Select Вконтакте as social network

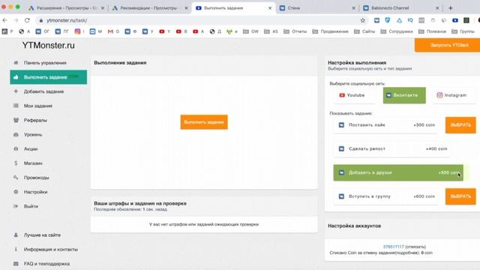point(404,95)
